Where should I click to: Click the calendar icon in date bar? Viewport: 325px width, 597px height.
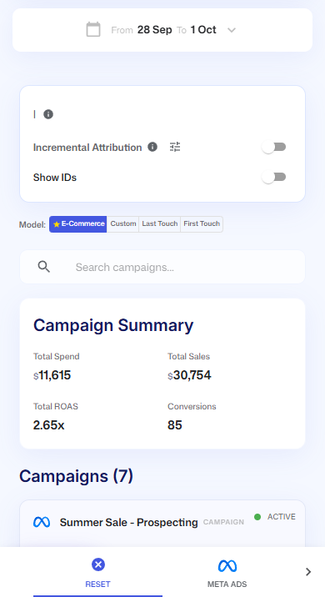[x=93, y=30]
